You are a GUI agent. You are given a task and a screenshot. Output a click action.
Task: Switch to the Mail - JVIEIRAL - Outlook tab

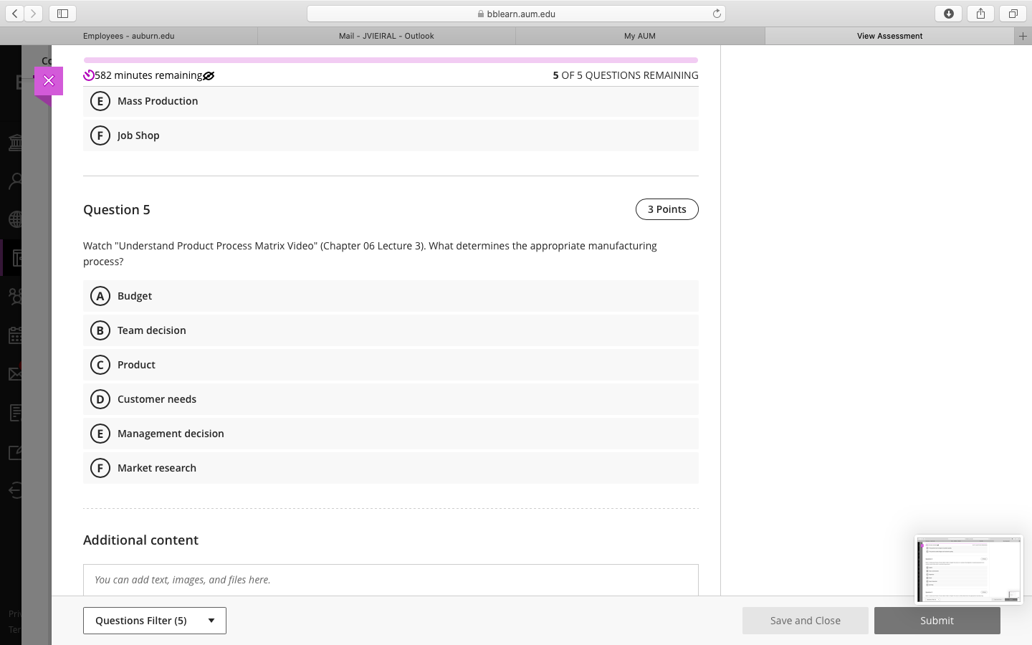[386, 35]
